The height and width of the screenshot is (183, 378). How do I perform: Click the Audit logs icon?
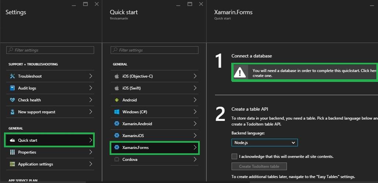pos(12,88)
